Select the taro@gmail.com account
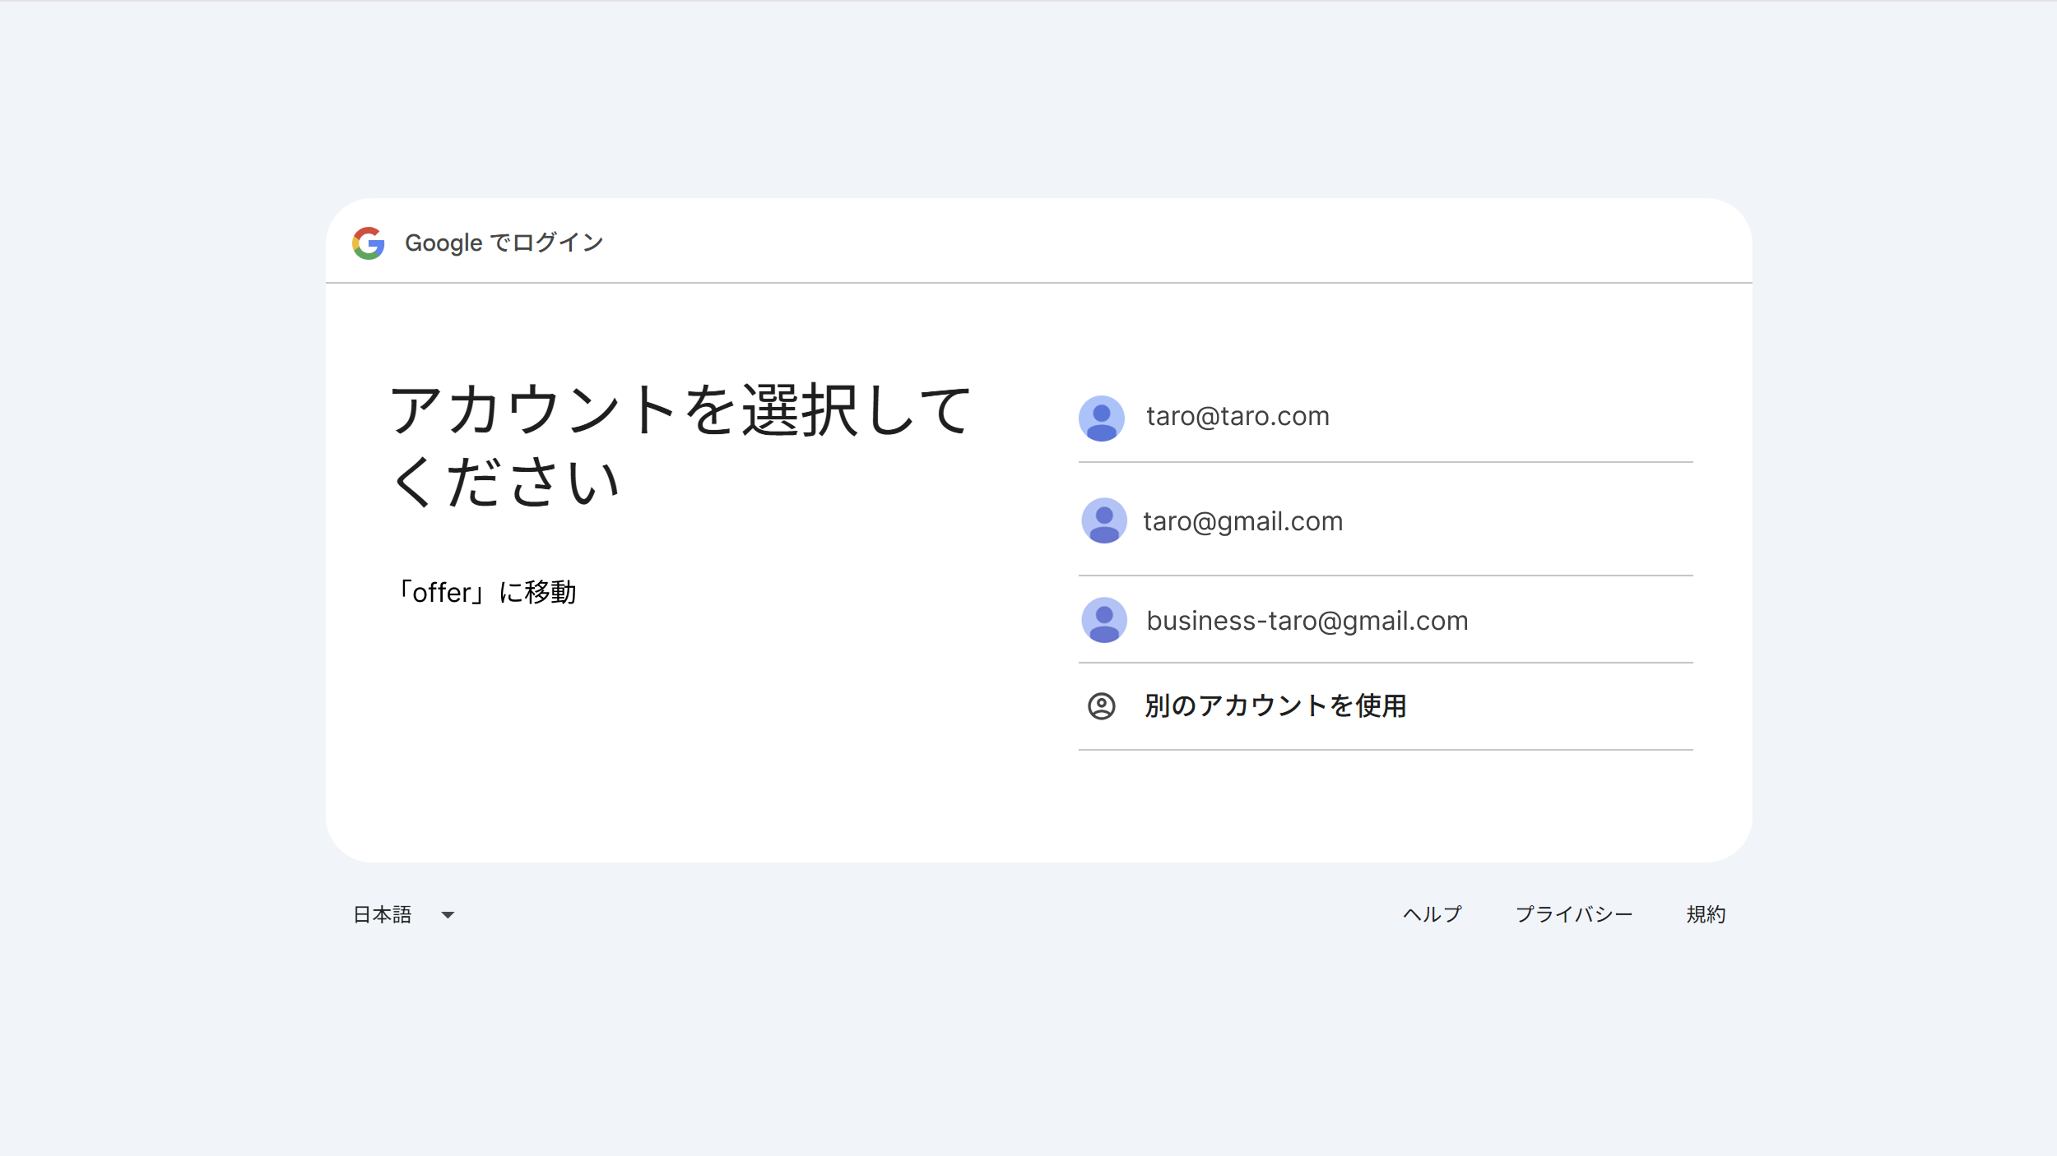 1386,521
